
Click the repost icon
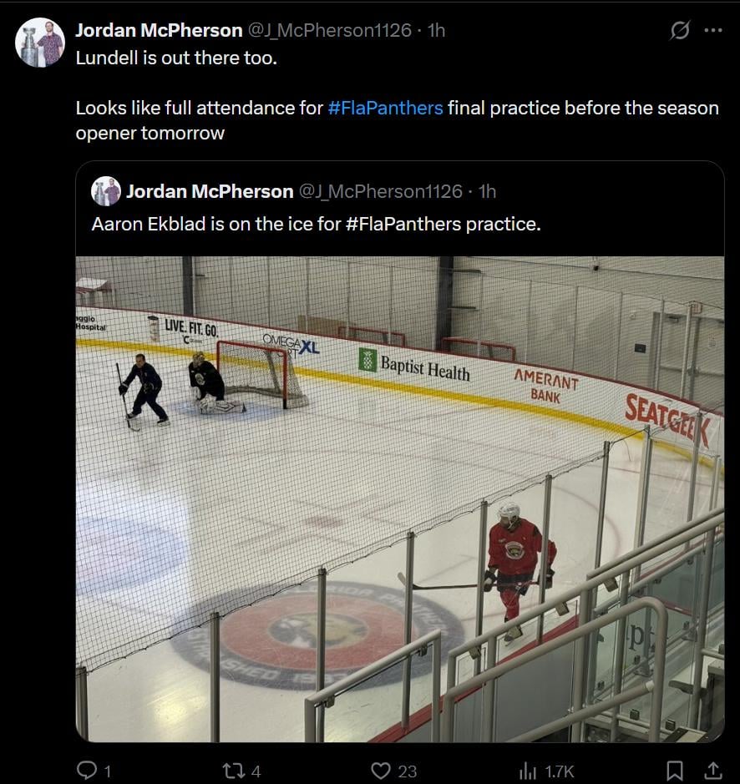tap(233, 771)
